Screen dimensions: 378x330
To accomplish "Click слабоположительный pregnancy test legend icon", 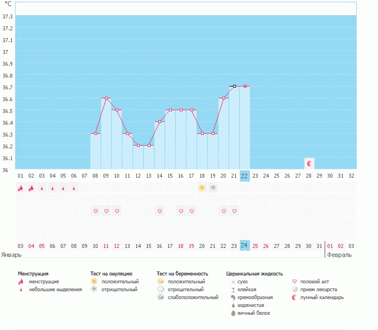I will pyautogui.click(x=161, y=297).
